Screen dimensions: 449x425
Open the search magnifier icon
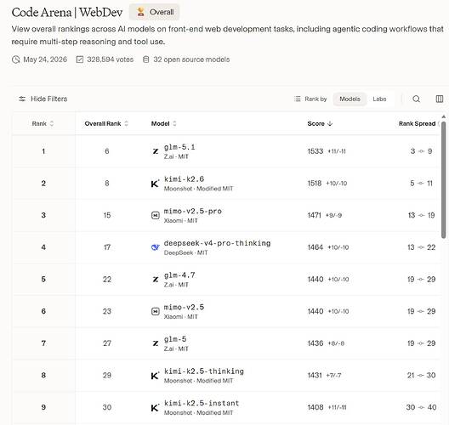pyautogui.click(x=416, y=99)
